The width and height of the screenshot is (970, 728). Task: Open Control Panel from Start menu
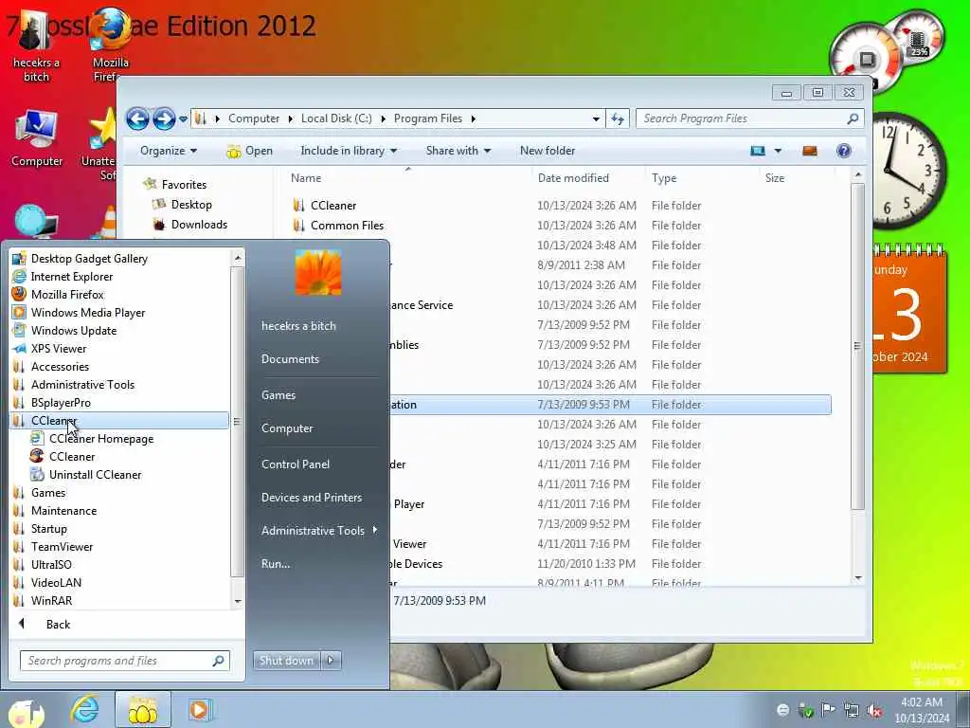tap(296, 464)
